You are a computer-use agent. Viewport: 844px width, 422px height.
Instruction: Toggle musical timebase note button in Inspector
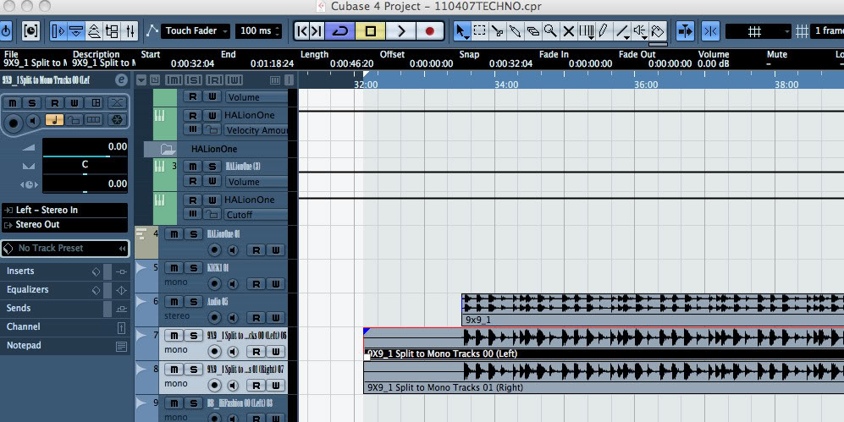(54, 119)
